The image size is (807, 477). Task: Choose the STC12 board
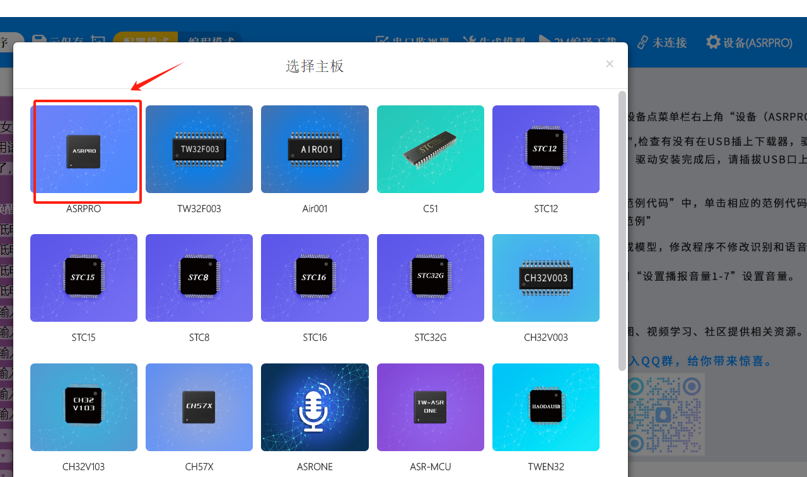coord(546,150)
